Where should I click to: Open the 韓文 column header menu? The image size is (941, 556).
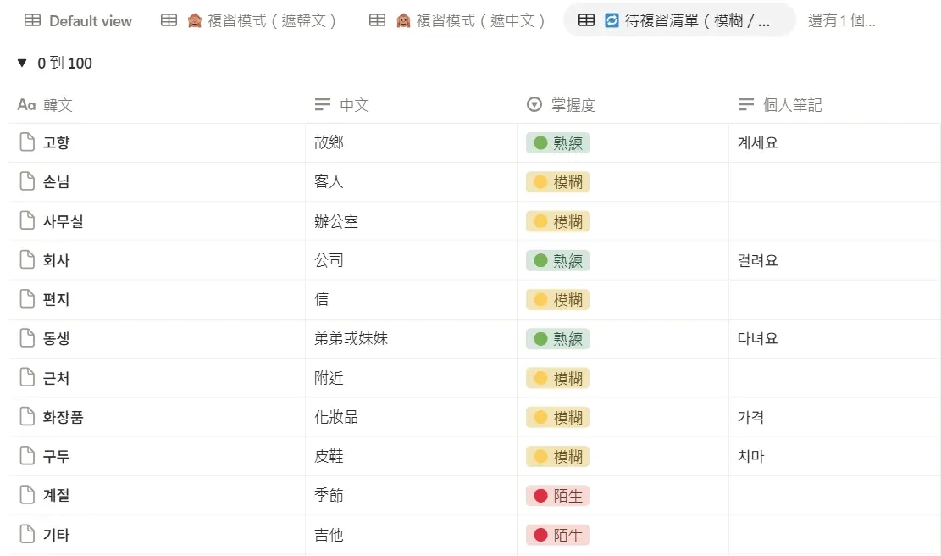[158, 105]
